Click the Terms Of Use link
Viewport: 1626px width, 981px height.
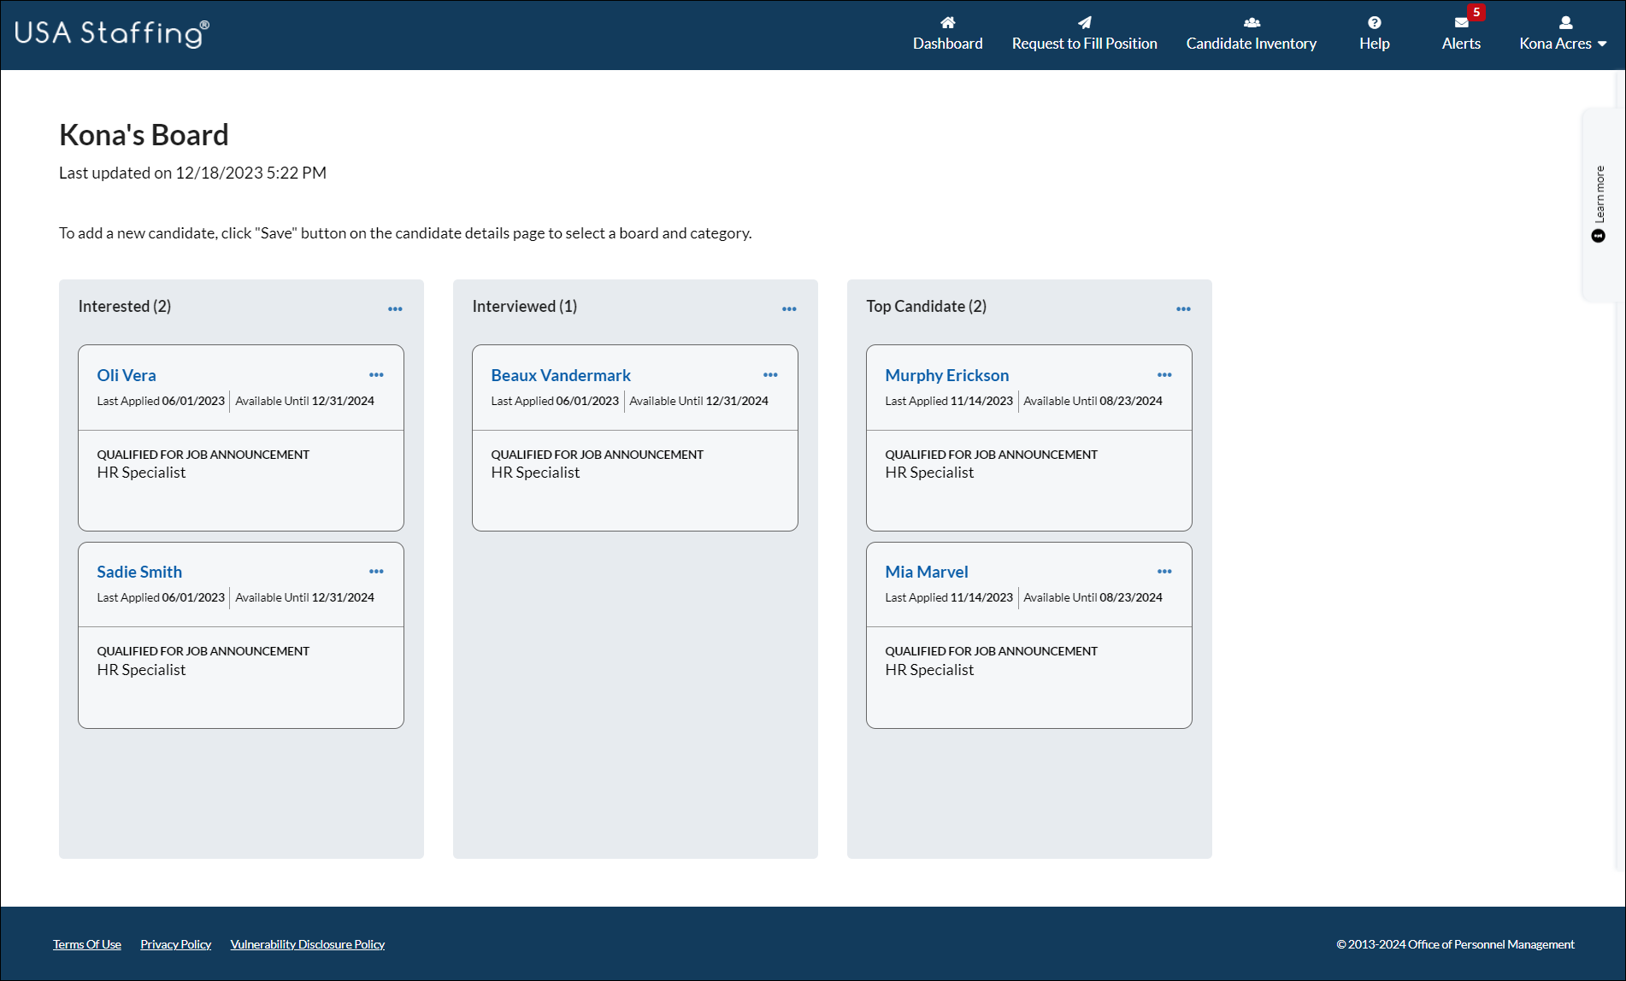[86, 944]
